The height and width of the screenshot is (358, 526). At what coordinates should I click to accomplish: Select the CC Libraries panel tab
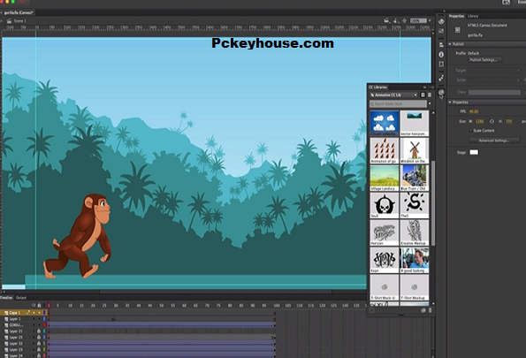pos(378,87)
